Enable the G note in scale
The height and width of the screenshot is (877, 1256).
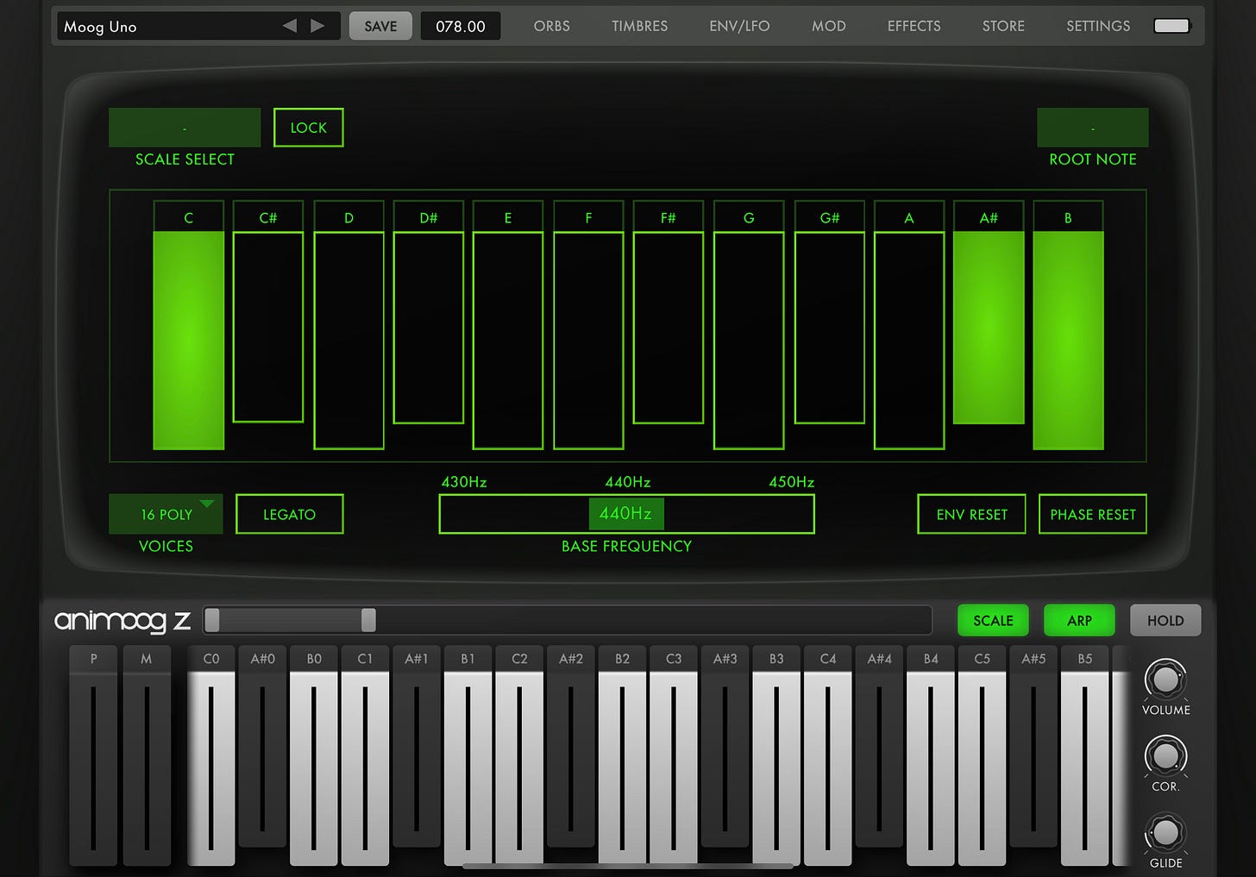[x=749, y=325]
